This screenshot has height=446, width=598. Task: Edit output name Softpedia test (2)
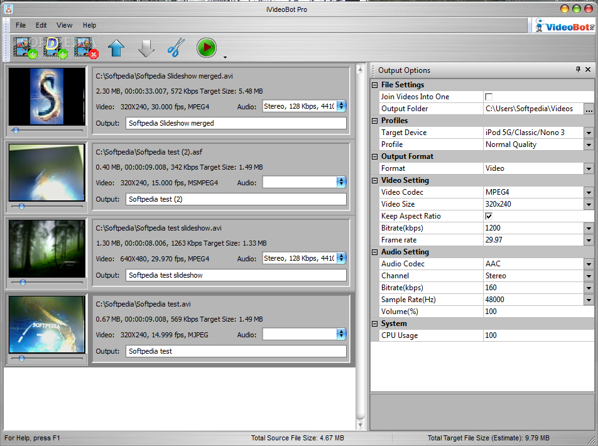[x=236, y=199]
